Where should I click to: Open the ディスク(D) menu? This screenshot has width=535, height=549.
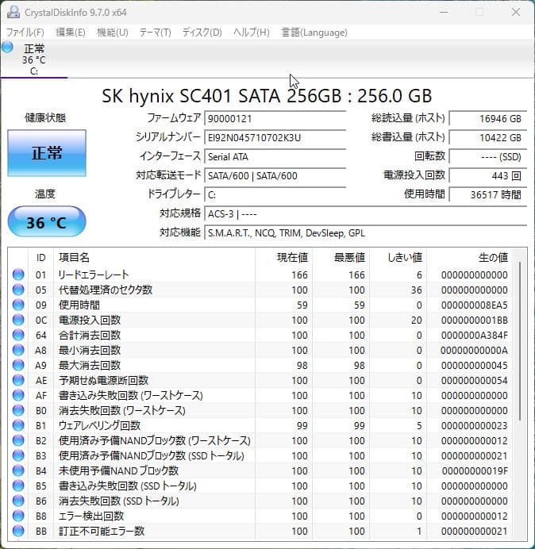pos(202,33)
